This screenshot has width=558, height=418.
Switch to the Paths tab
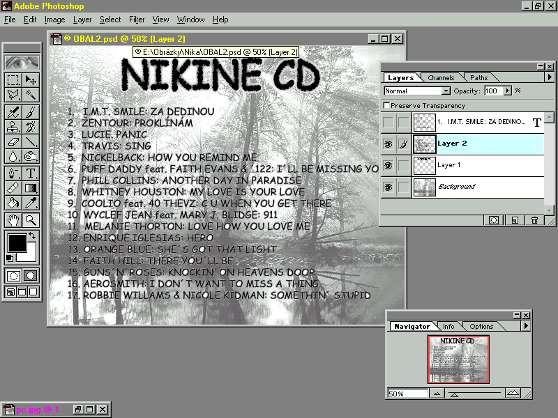tap(478, 78)
